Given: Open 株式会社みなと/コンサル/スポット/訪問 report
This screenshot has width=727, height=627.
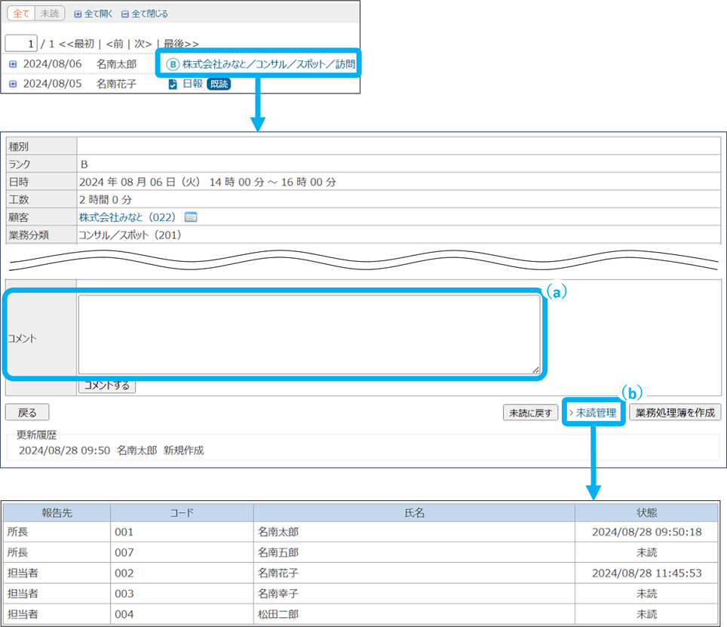Looking at the screenshot, I should click(268, 64).
